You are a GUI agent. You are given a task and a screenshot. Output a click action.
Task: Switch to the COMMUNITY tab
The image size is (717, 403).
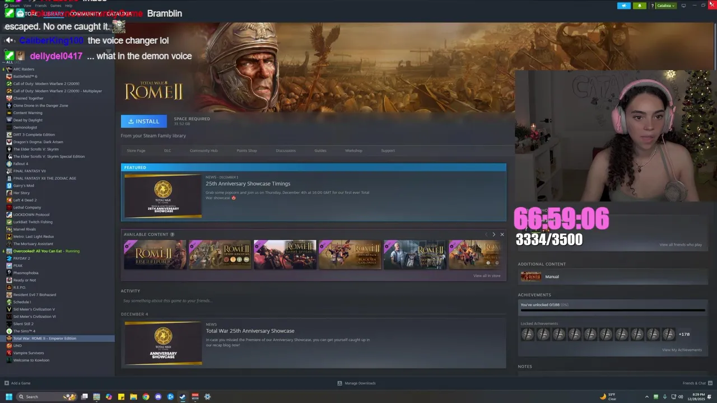tap(85, 13)
